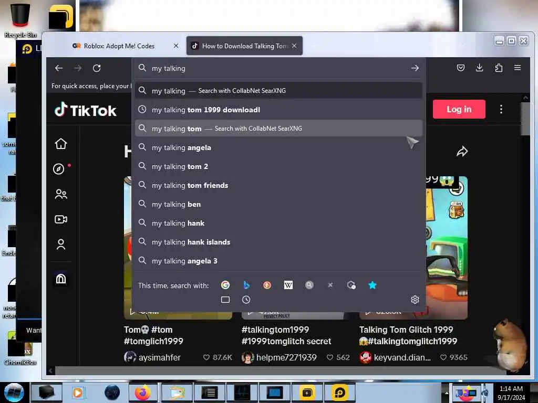Open the Firefox hamburger menu
Image resolution: width=538 pixels, height=403 pixels.
point(518,68)
